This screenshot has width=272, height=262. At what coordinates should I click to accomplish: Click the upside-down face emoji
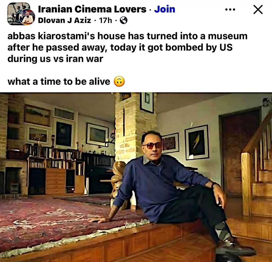point(119,81)
